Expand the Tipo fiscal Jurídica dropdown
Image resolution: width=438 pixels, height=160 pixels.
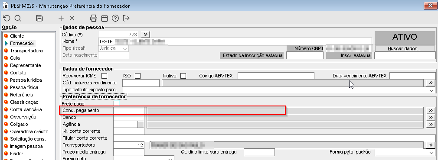[x=125, y=48]
